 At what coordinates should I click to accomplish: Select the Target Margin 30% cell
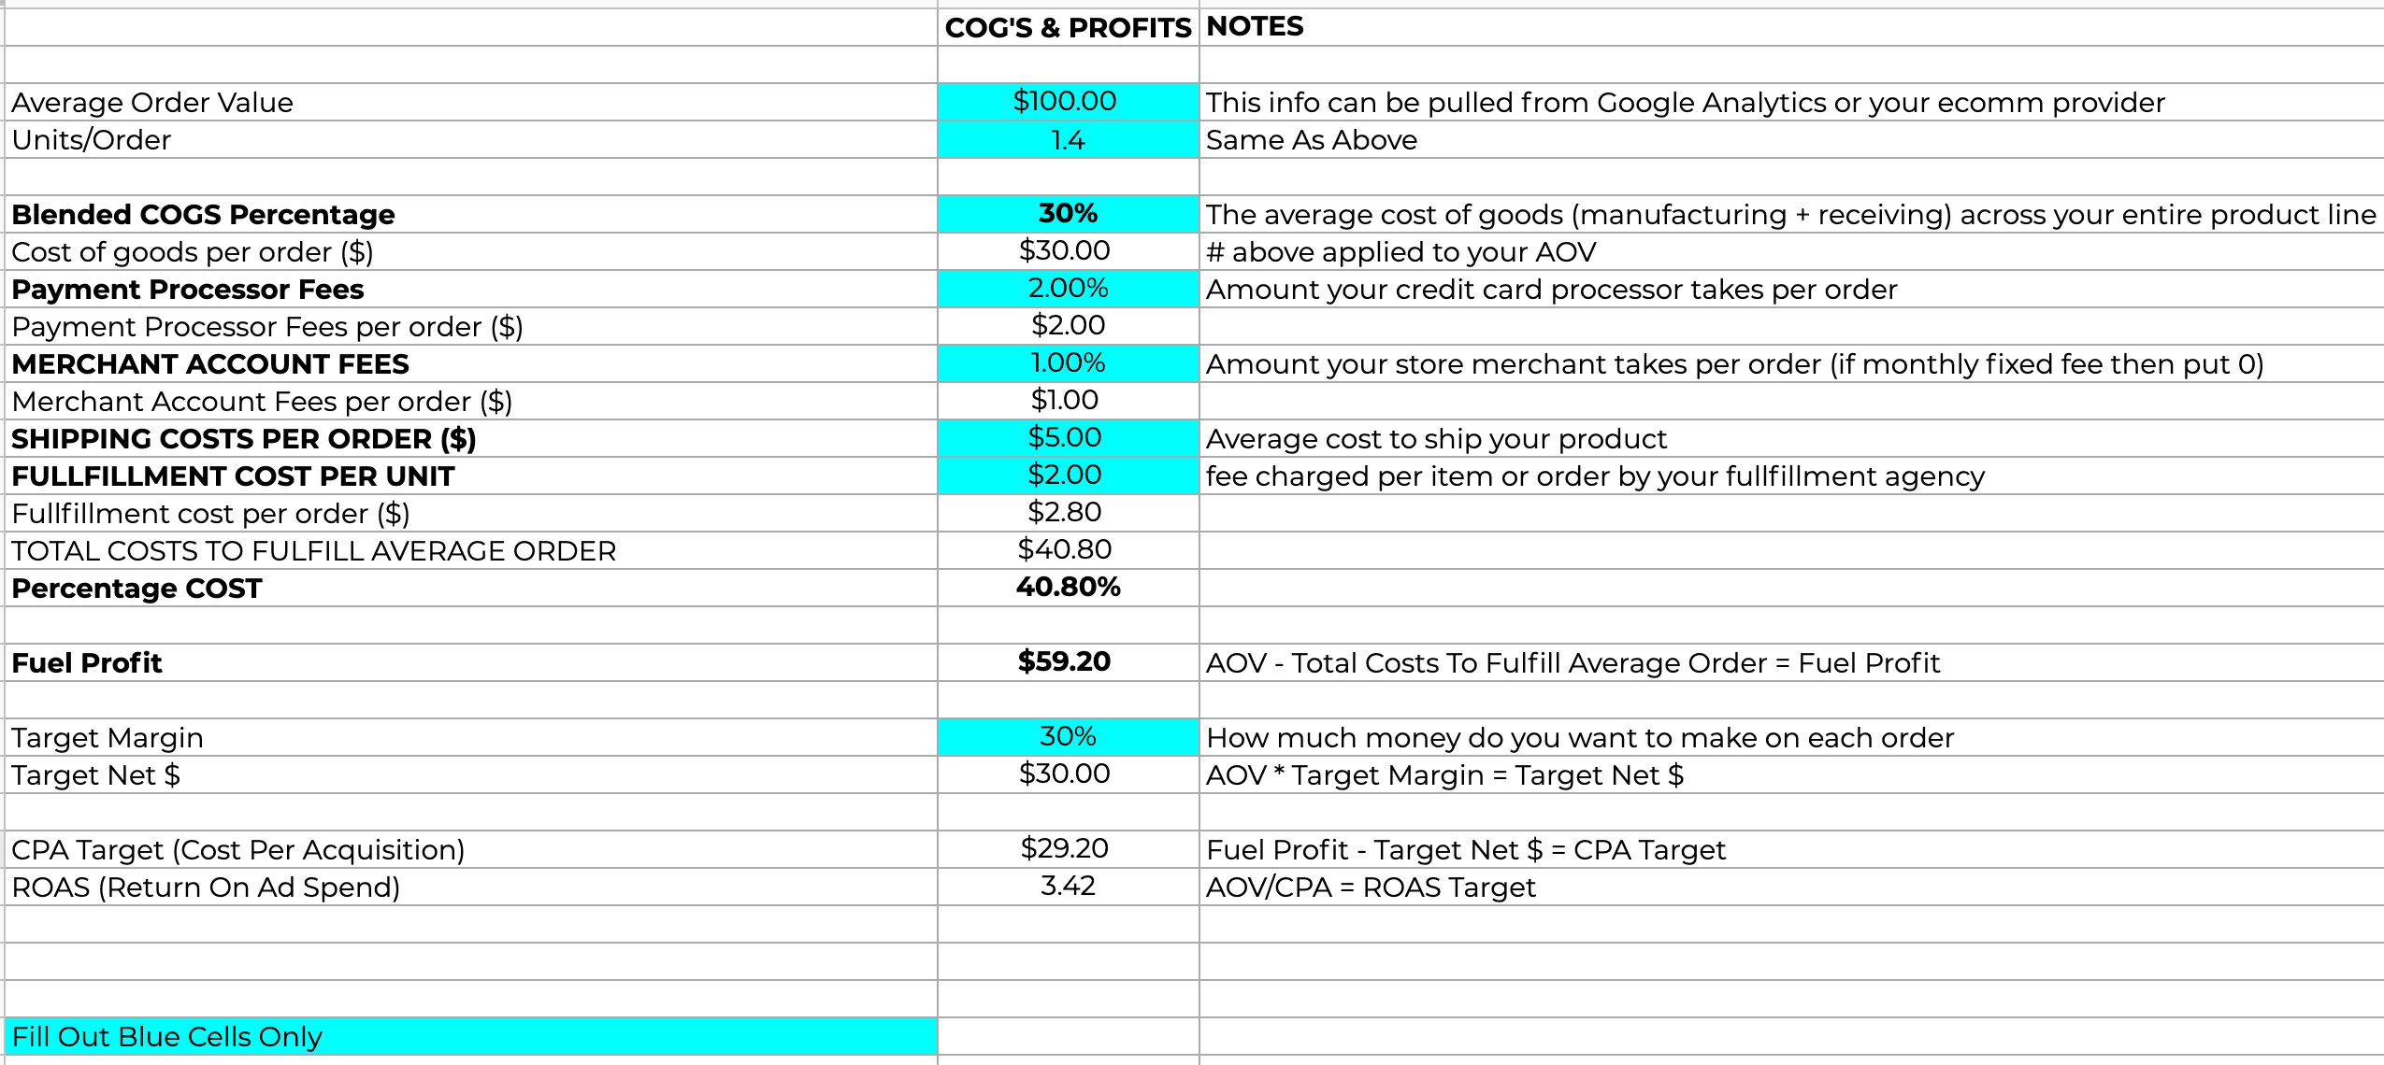click(x=1067, y=737)
